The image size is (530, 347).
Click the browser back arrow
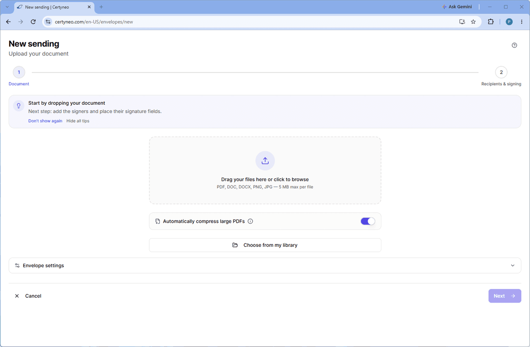pos(8,22)
